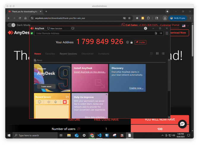Click the website chat bubble icon
The height and width of the screenshot is (145, 199).
coord(182,124)
